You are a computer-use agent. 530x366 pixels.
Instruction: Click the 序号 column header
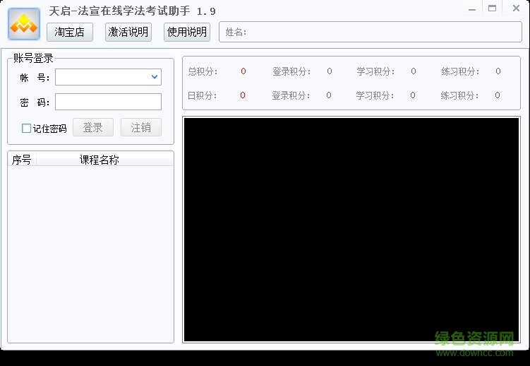[22, 160]
